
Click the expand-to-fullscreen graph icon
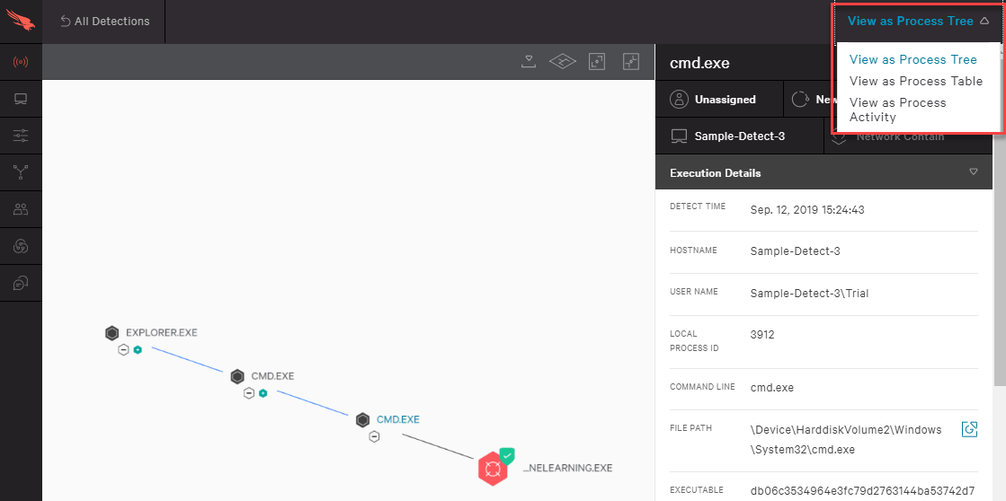(597, 61)
